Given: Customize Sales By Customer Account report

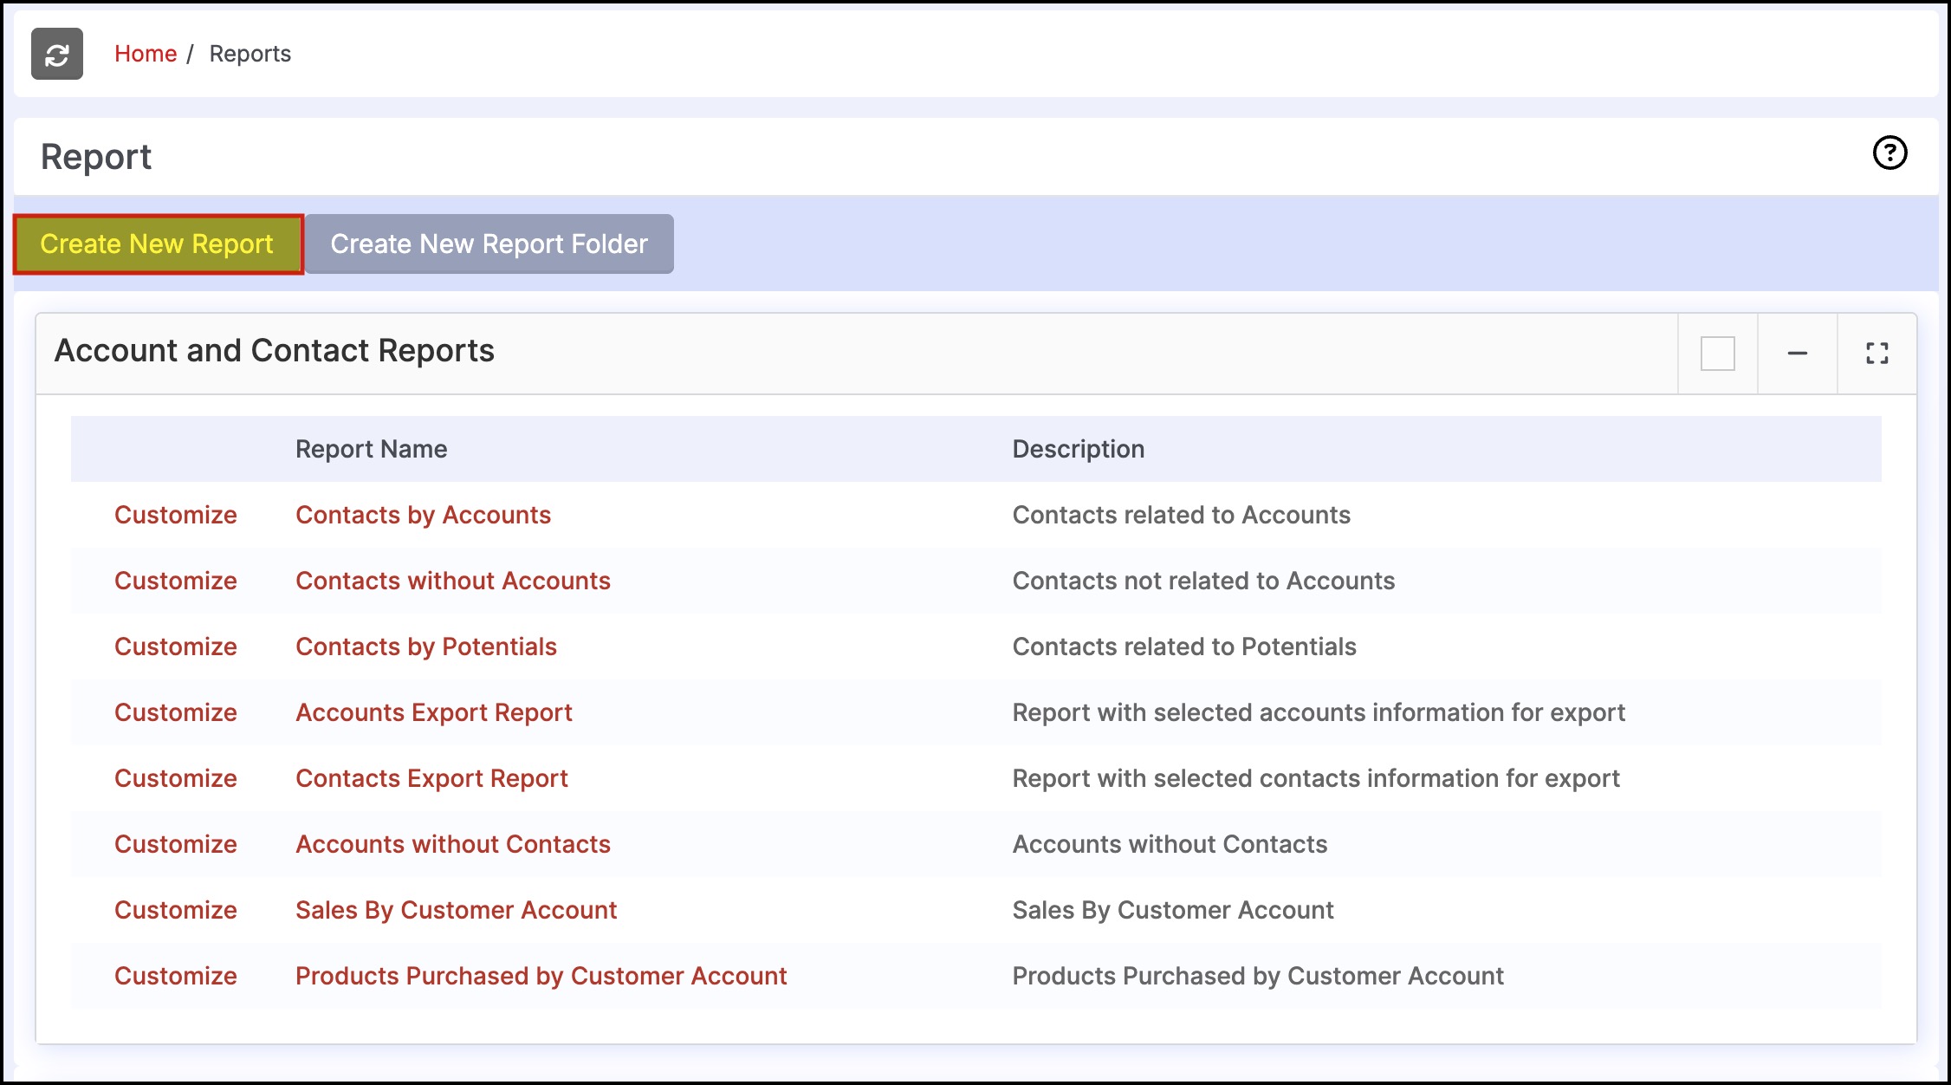Looking at the screenshot, I should (x=176, y=910).
